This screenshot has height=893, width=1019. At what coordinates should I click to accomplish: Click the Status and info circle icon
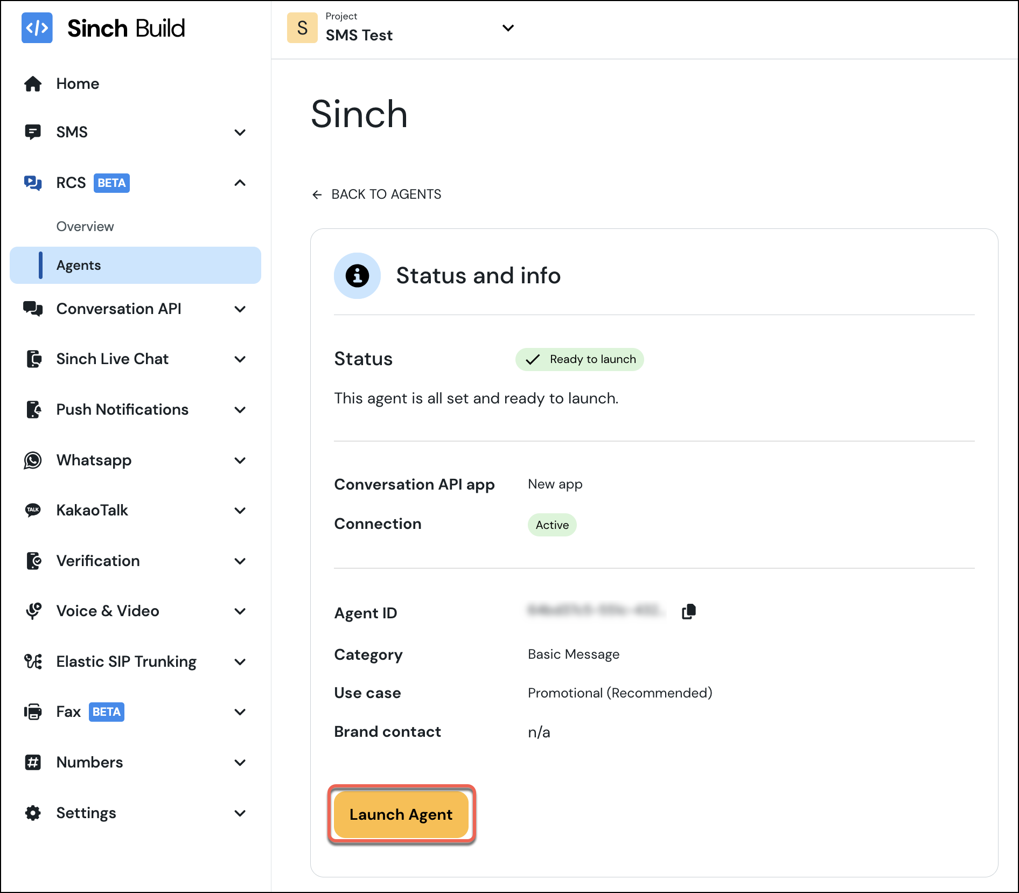pyautogui.click(x=357, y=276)
